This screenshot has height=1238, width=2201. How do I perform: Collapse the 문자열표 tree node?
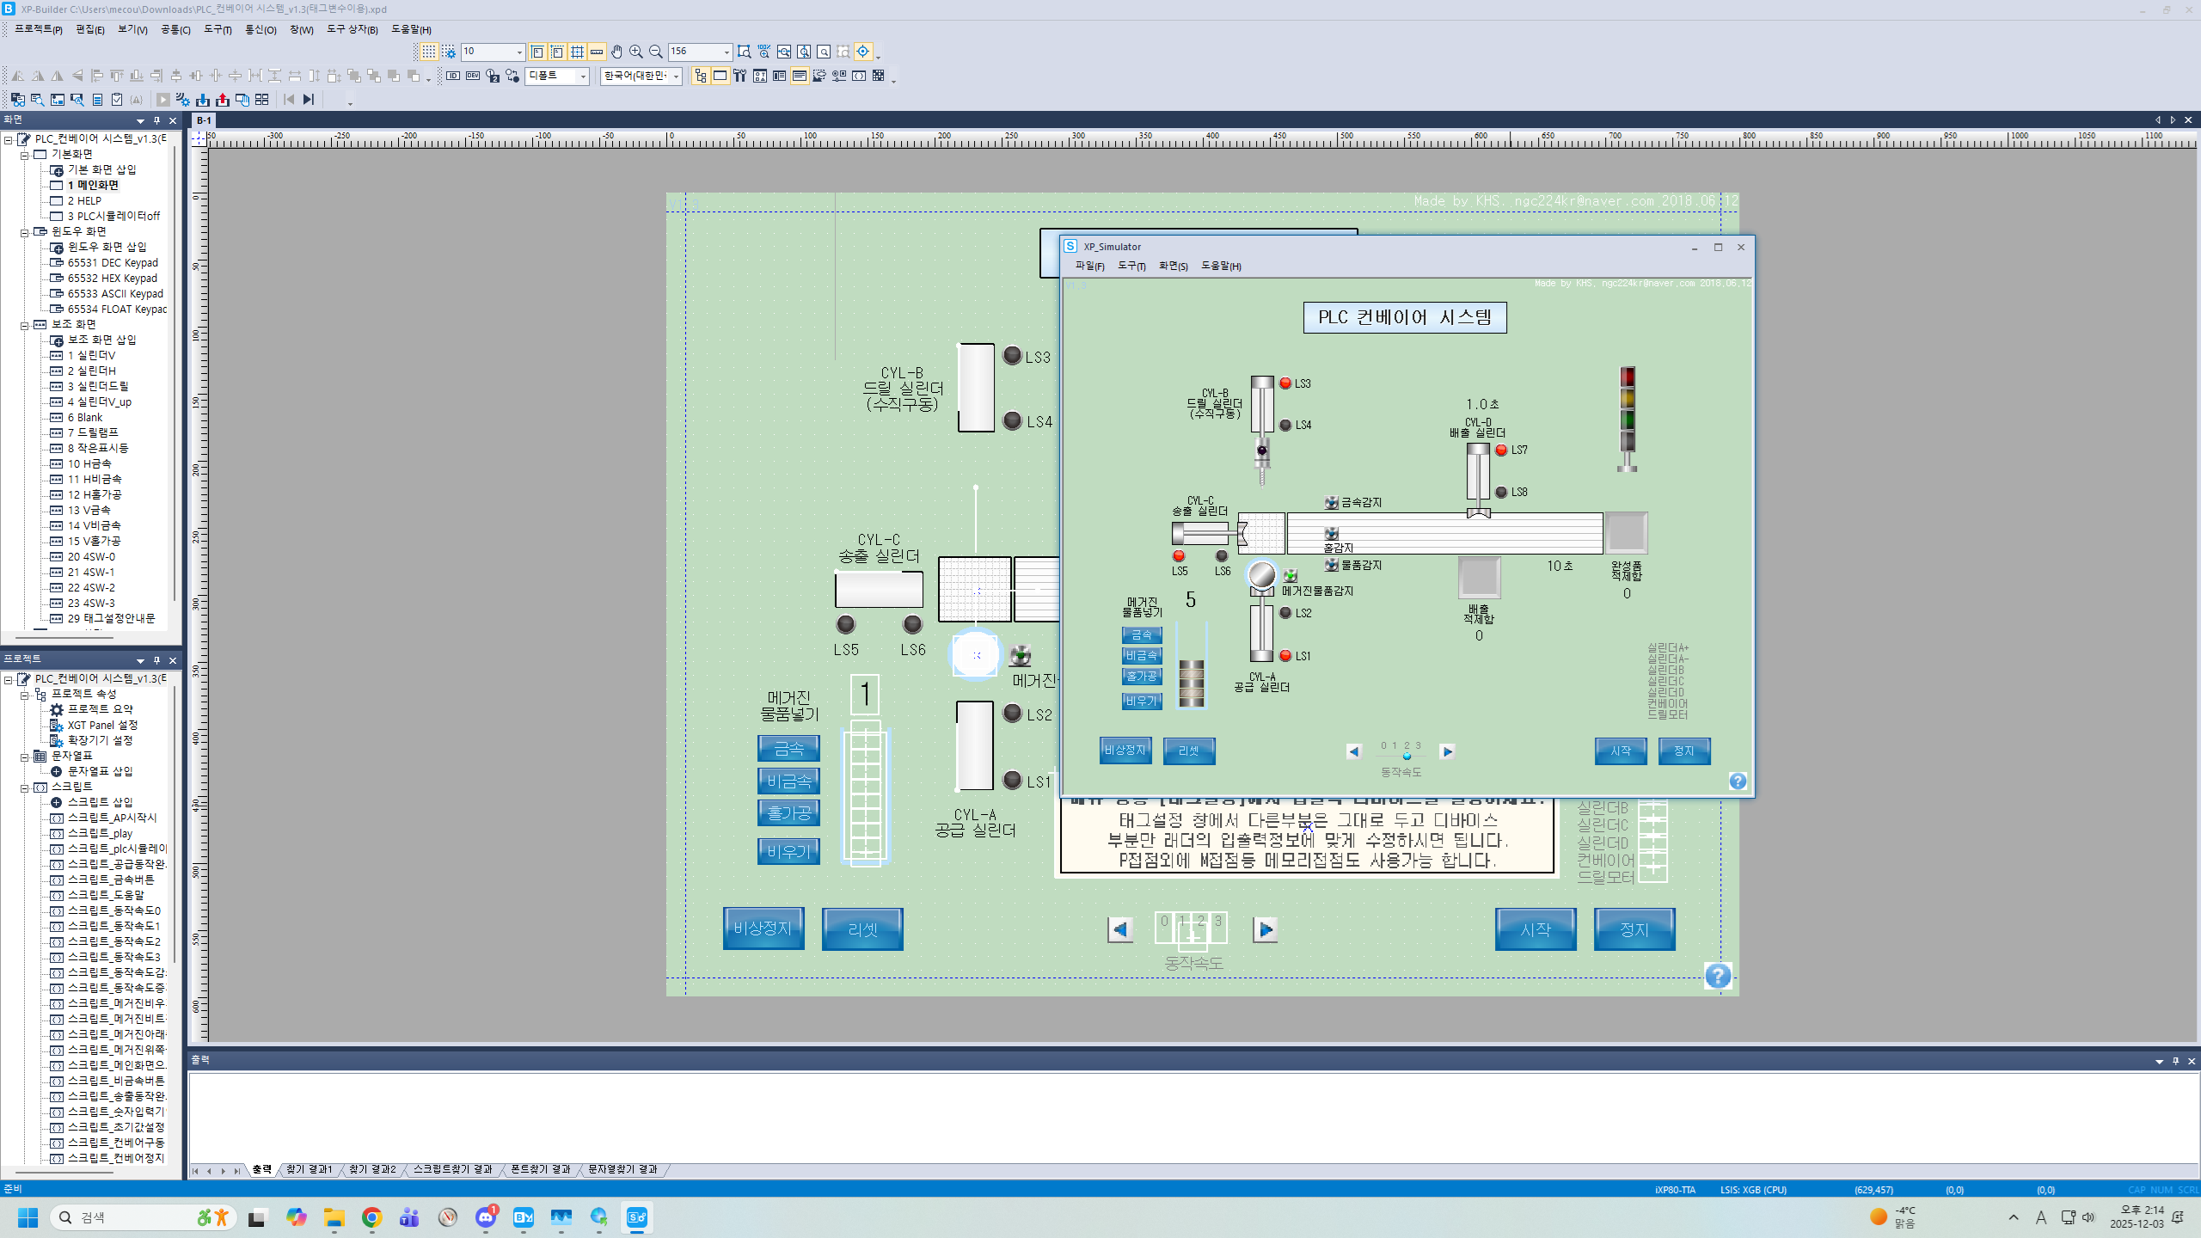point(25,757)
